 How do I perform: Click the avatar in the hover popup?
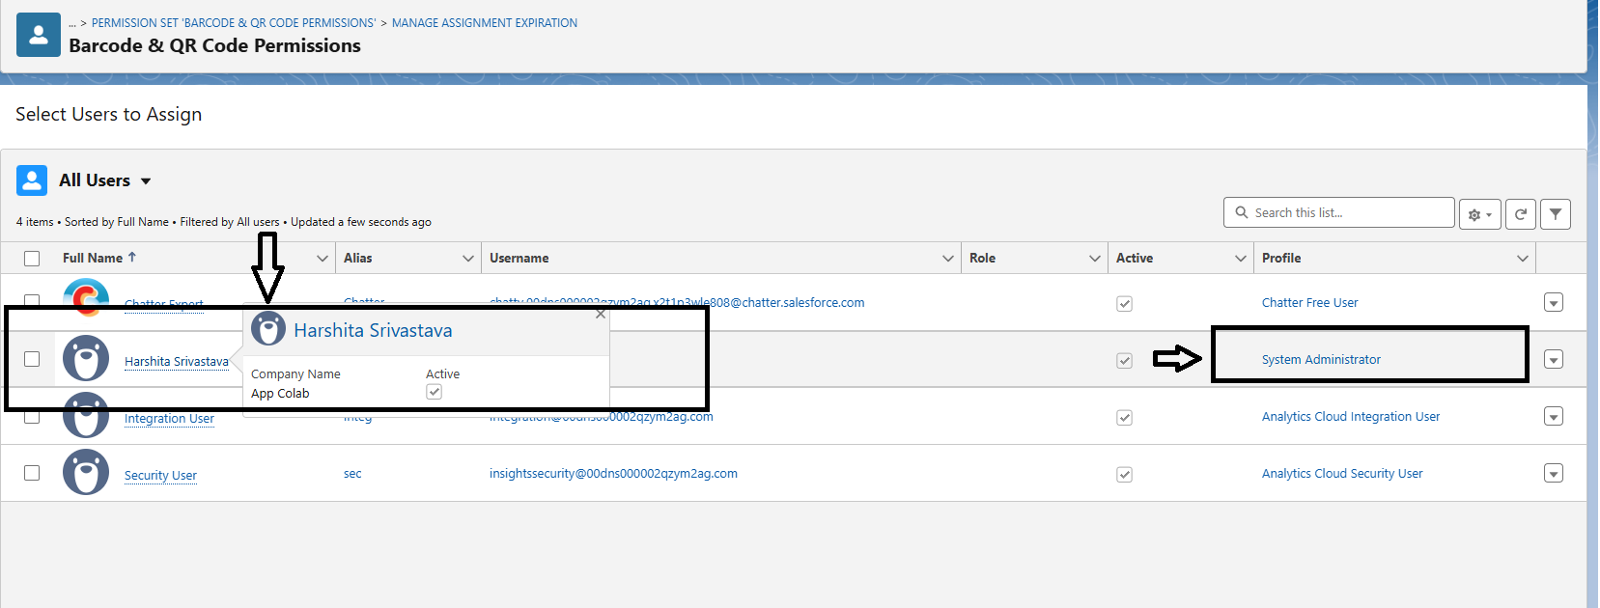tap(268, 329)
